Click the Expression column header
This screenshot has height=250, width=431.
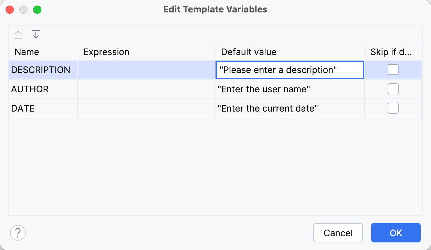coord(106,52)
